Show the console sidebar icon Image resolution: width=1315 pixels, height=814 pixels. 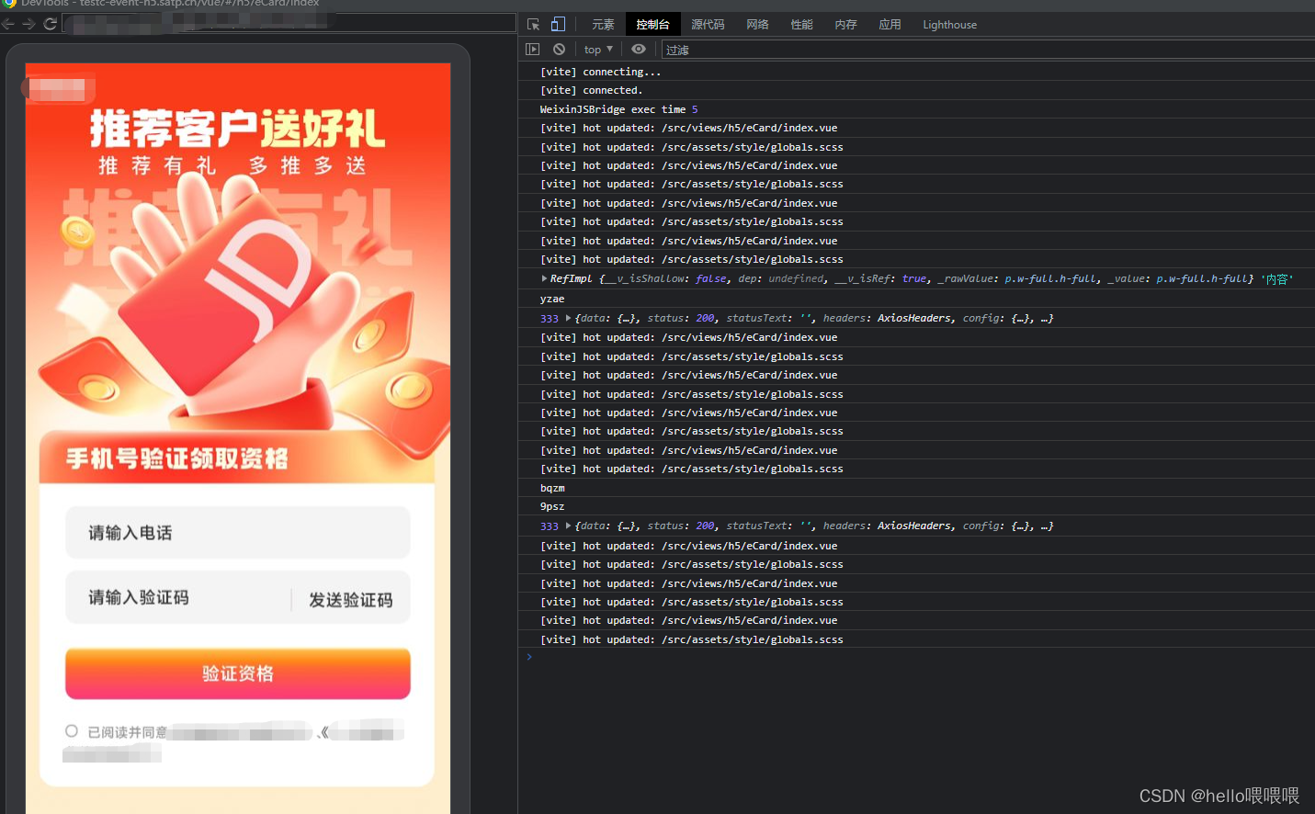point(532,50)
